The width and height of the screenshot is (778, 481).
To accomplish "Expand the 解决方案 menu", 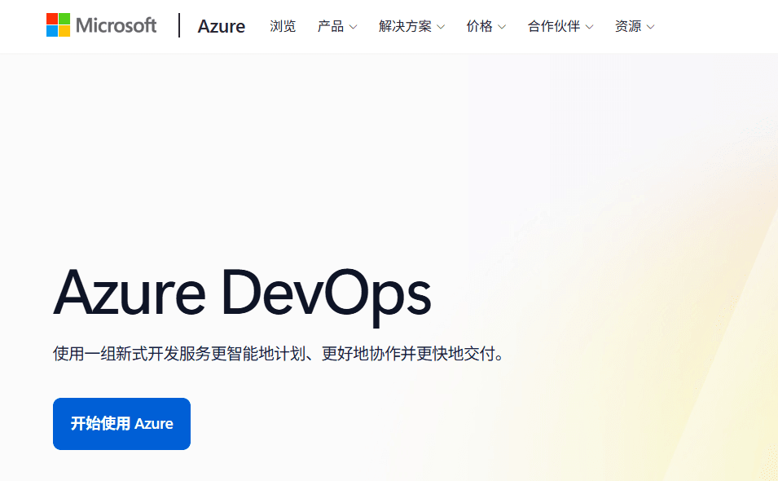I will [x=412, y=26].
